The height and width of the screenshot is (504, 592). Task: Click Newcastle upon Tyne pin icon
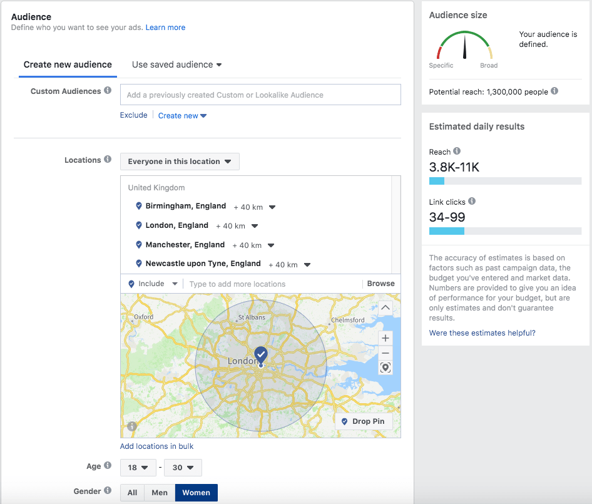[138, 264]
